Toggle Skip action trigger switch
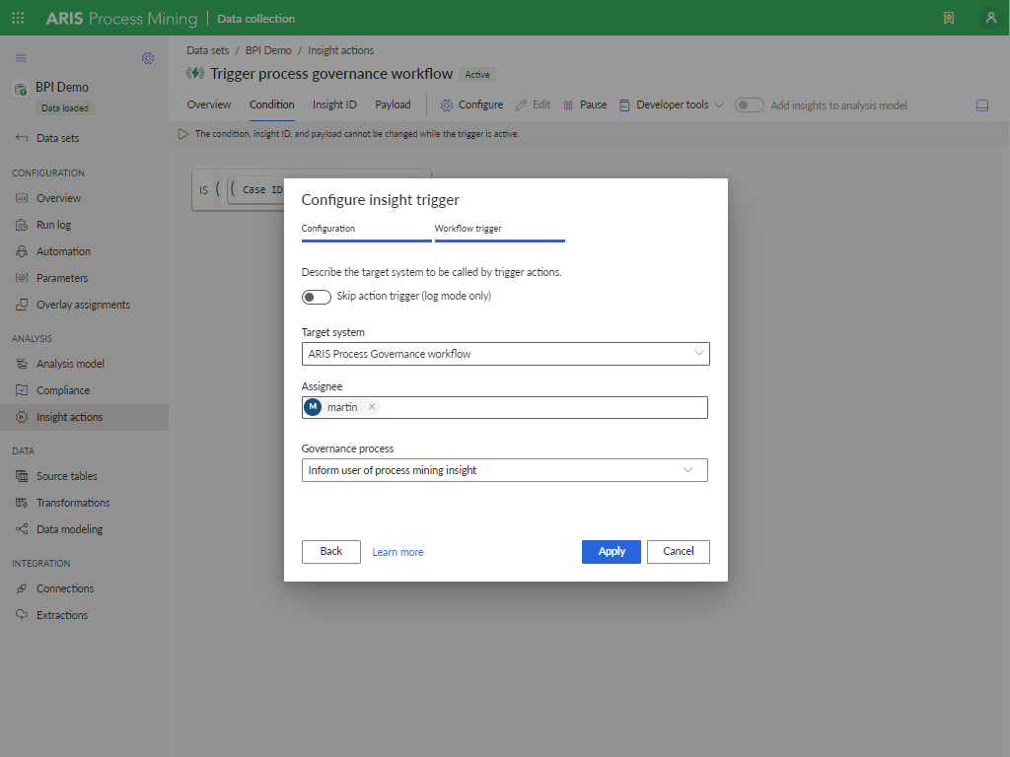Viewport: 1010px width, 757px height. click(317, 297)
